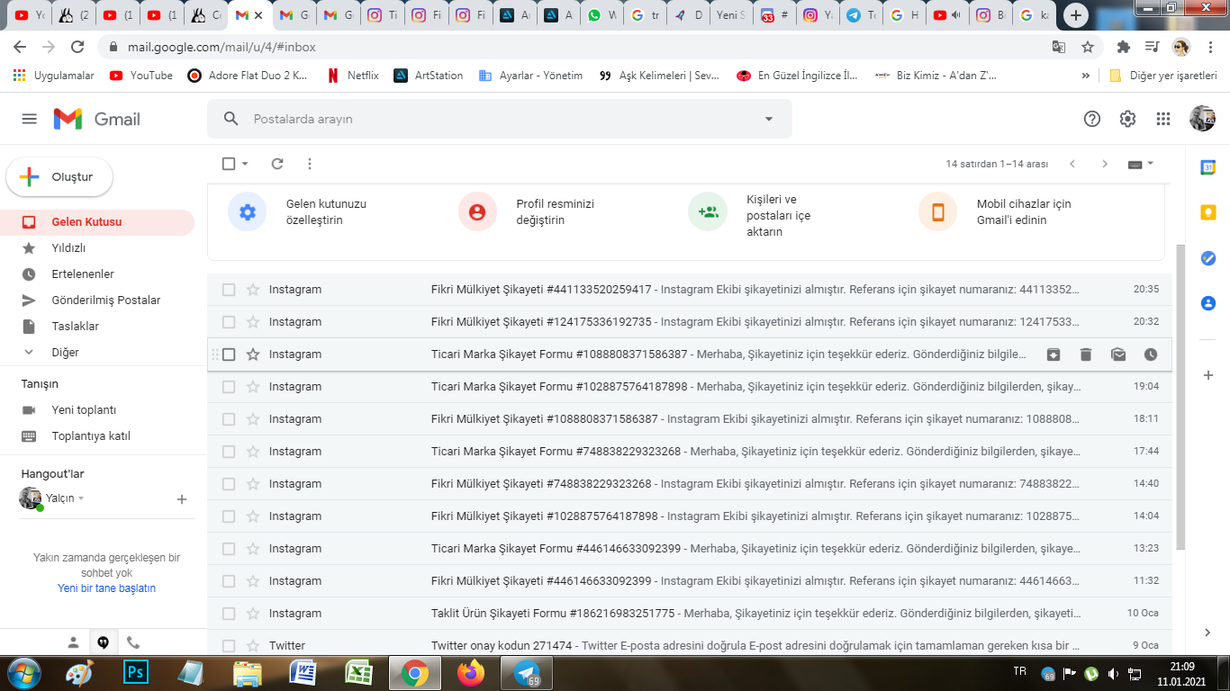Click Oluştur to compose new mail
1230x691 pixels.
(59, 177)
